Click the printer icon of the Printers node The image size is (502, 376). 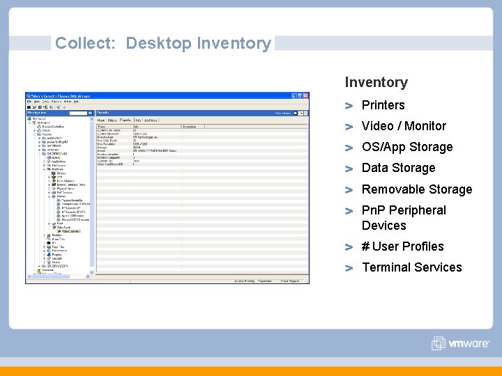pos(54,196)
